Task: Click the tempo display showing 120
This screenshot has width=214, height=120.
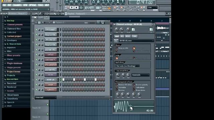Action: pos(89,8)
